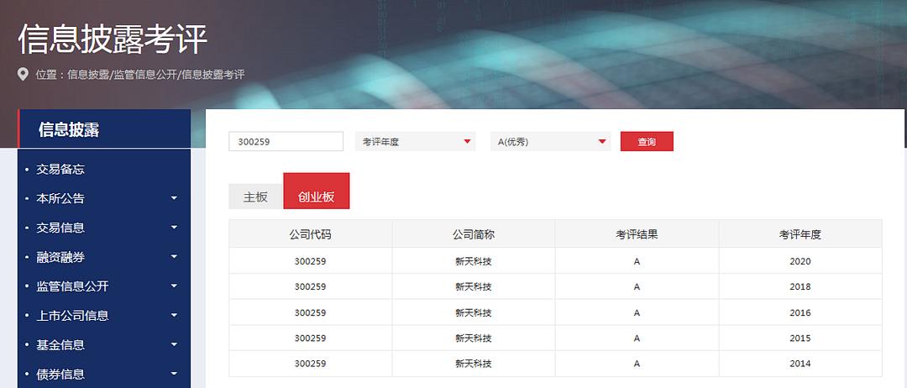Expand the 上市公司信息 sidebar arrow
The height and width of the screenshot is (388, 907).
tap(174, 316)
